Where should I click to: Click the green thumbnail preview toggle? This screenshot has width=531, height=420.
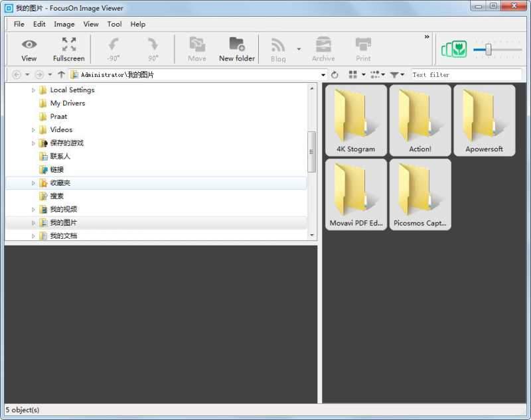453,48
